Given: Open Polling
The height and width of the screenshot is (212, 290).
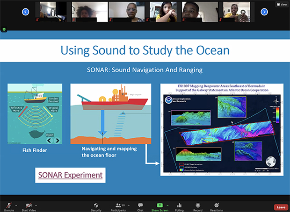Looking at the screenshot, I should pos(179,206).
